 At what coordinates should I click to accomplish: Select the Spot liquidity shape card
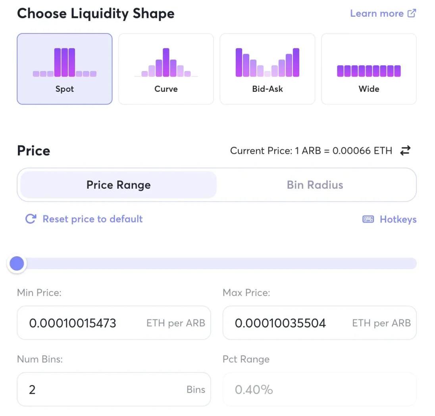(64, 69)
